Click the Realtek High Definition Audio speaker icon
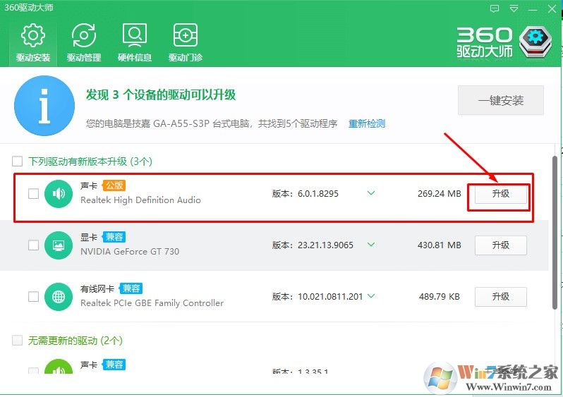 point(59,194)
